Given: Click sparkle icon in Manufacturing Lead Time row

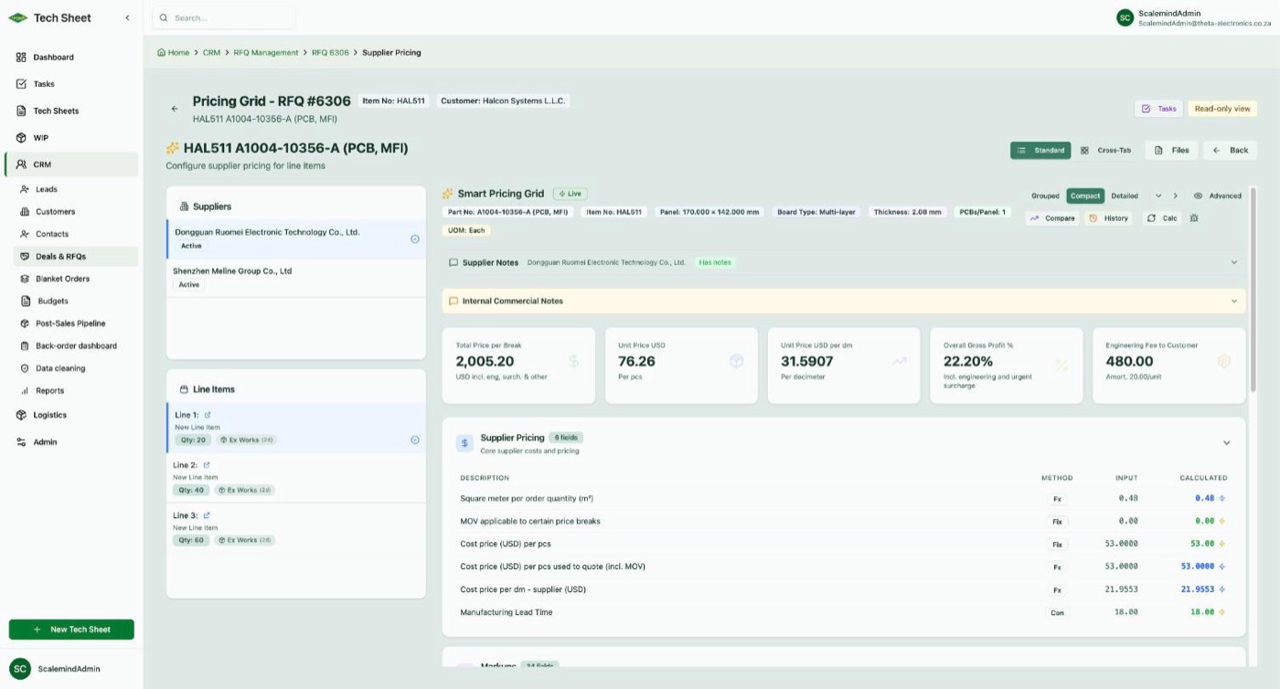Looking at the screenshot, I should point(1222,612).
